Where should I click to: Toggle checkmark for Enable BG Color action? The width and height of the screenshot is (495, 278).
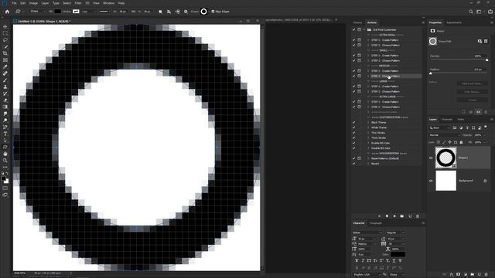click(x=353, y=143)
